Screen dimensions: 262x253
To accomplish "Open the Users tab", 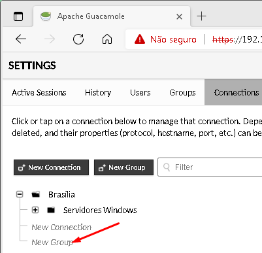I will tap(140, 93).
